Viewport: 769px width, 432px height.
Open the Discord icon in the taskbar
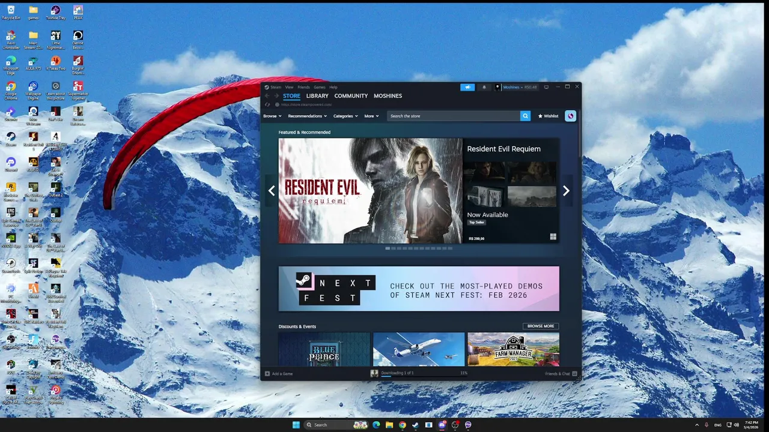442,425
